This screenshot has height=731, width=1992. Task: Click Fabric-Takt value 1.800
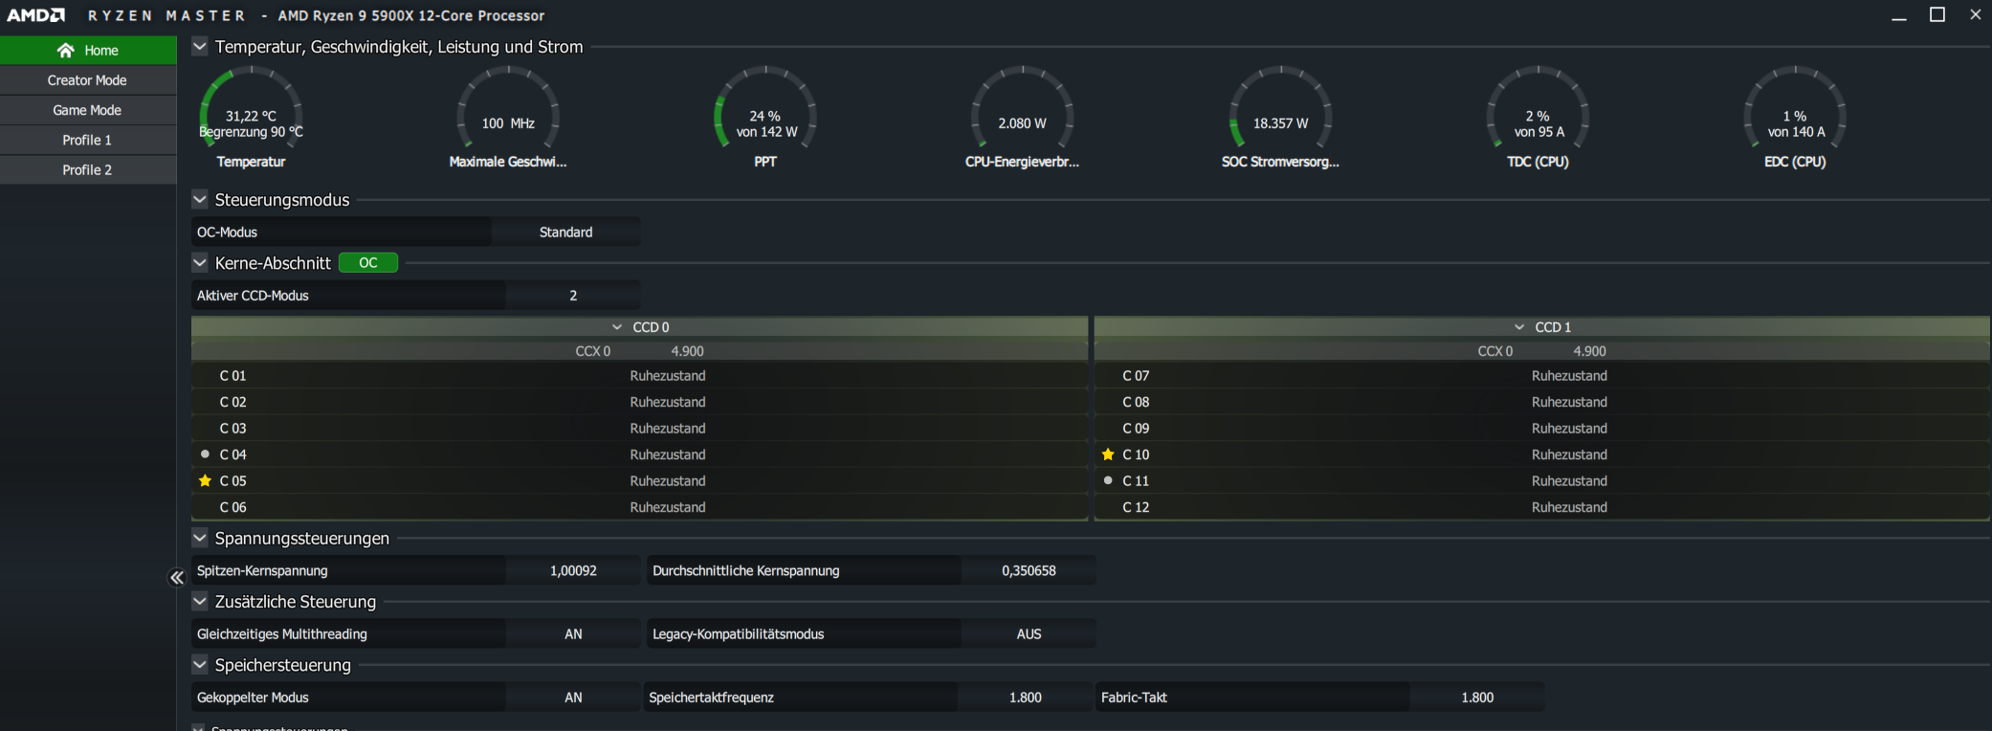tap(1477, 698)
